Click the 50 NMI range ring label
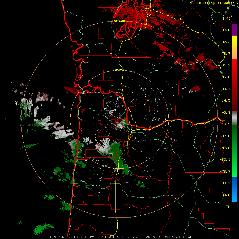Screen dimensions: 239x239 pyautogui.click(x=119, y=70)
